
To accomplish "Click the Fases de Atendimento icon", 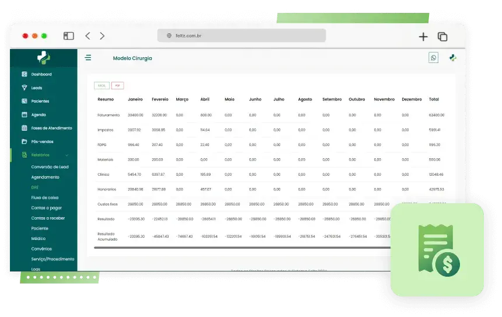I will coord(25,128).
